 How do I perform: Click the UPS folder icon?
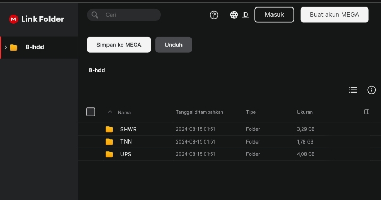point(109,154)
